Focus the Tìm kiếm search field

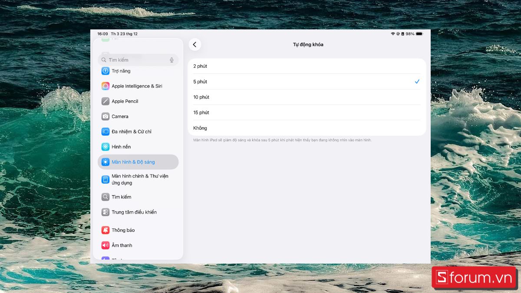pos(138,60)
